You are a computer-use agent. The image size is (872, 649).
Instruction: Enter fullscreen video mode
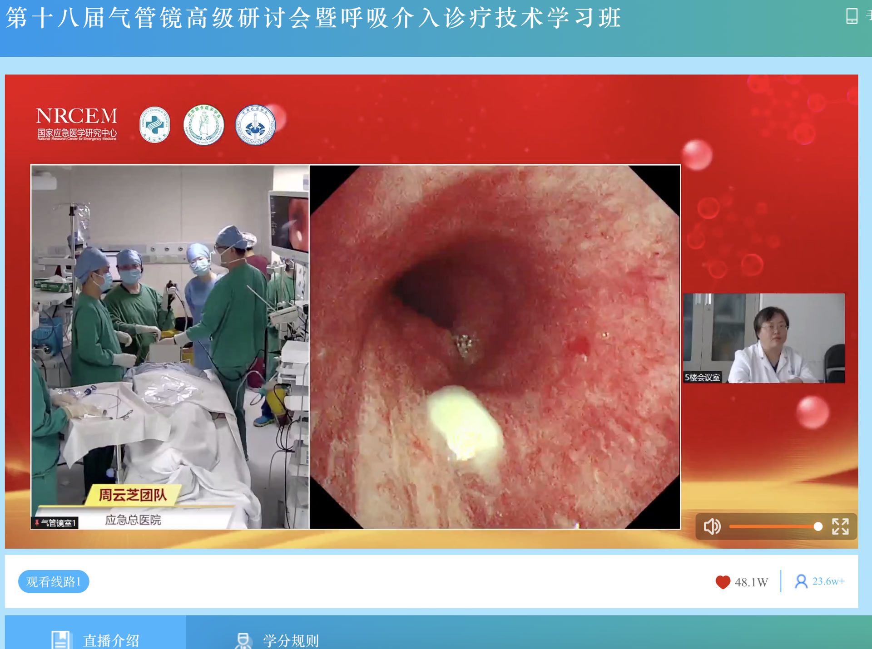click(x=840, y=526)
